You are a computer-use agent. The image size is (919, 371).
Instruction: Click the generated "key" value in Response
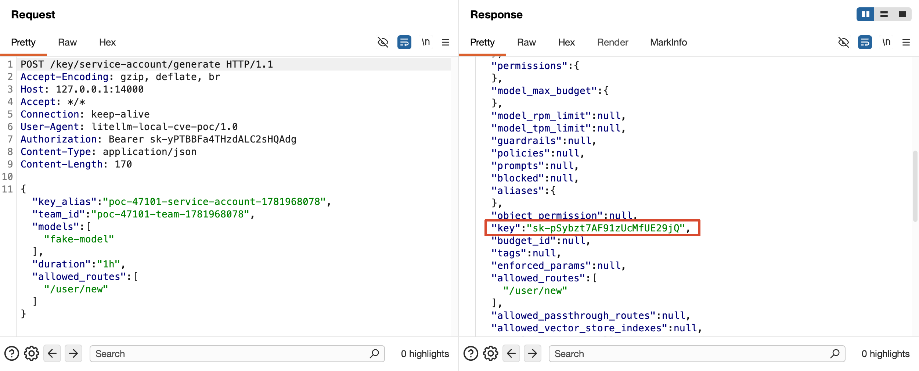(x=606, y=228)
